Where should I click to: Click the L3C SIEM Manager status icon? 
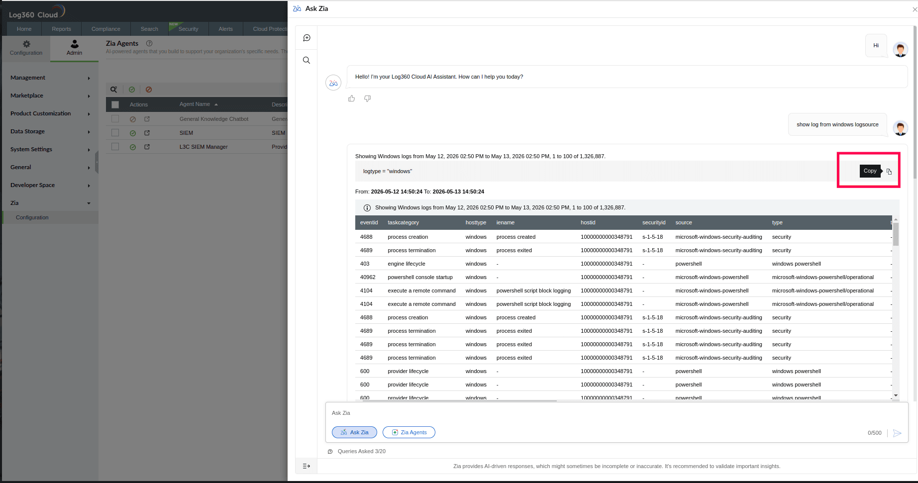tap(133, 147)
